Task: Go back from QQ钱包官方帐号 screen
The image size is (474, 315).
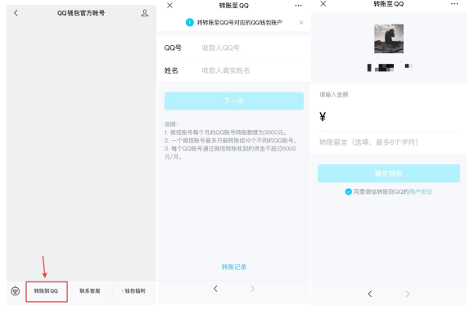Action: 16,13
